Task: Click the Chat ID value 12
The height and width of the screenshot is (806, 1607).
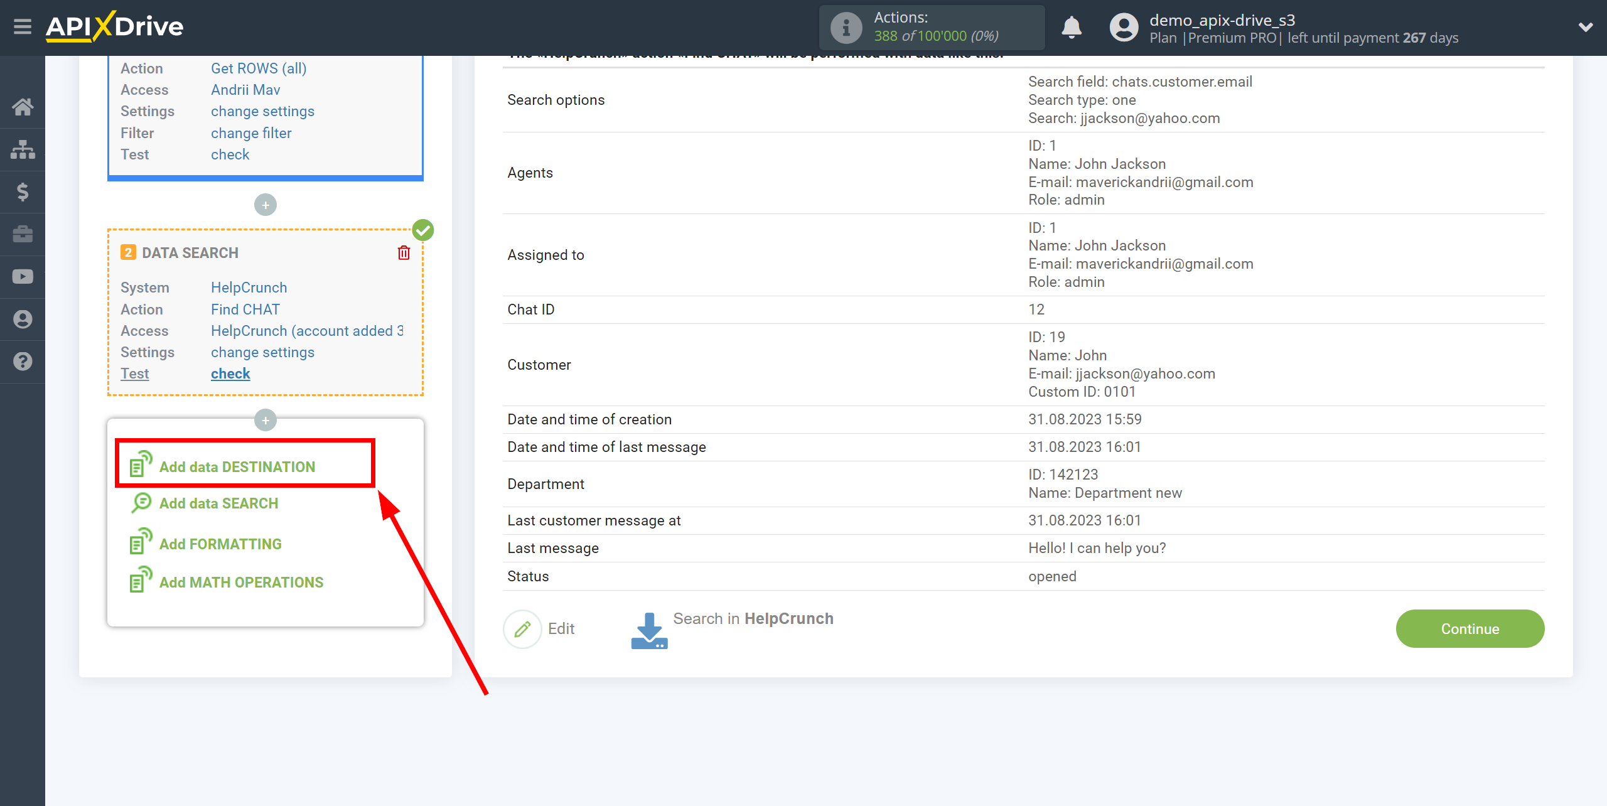Action: coord(1036,309)
